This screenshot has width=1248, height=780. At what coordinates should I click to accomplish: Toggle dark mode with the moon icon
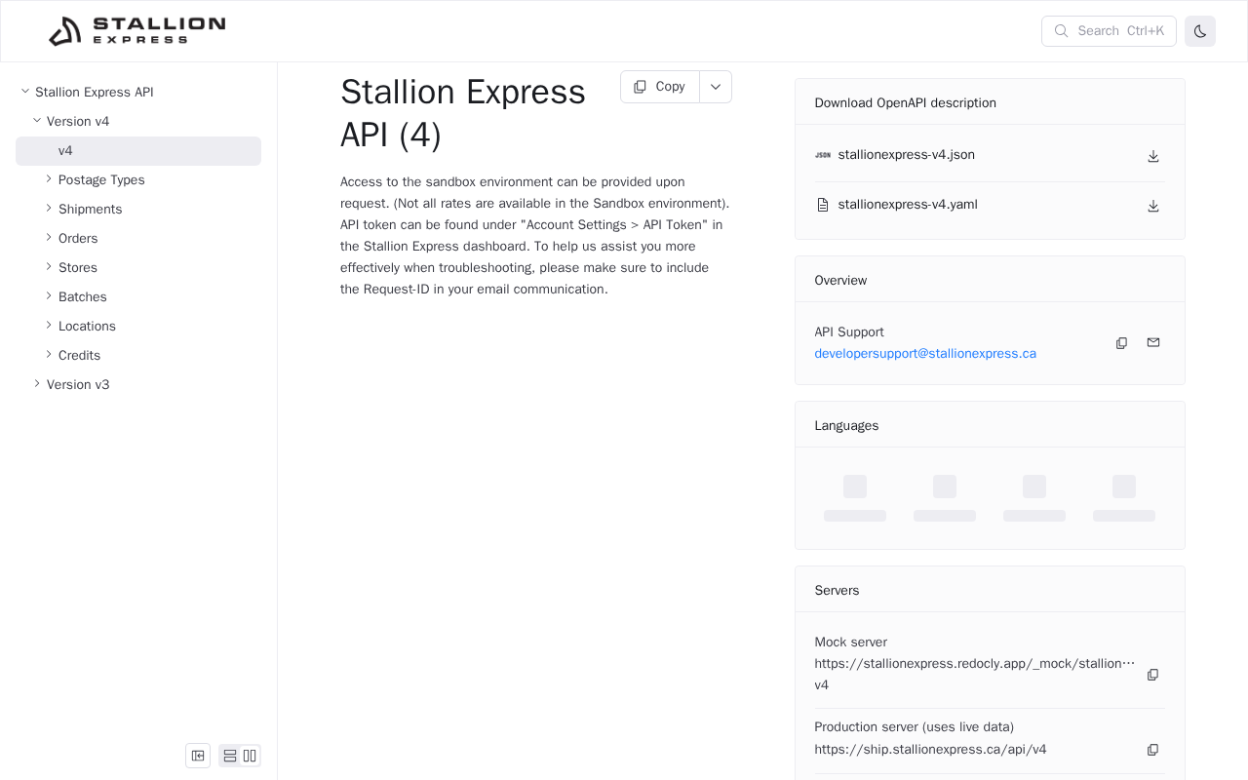pyautogui.click(x=1199, y=31)
